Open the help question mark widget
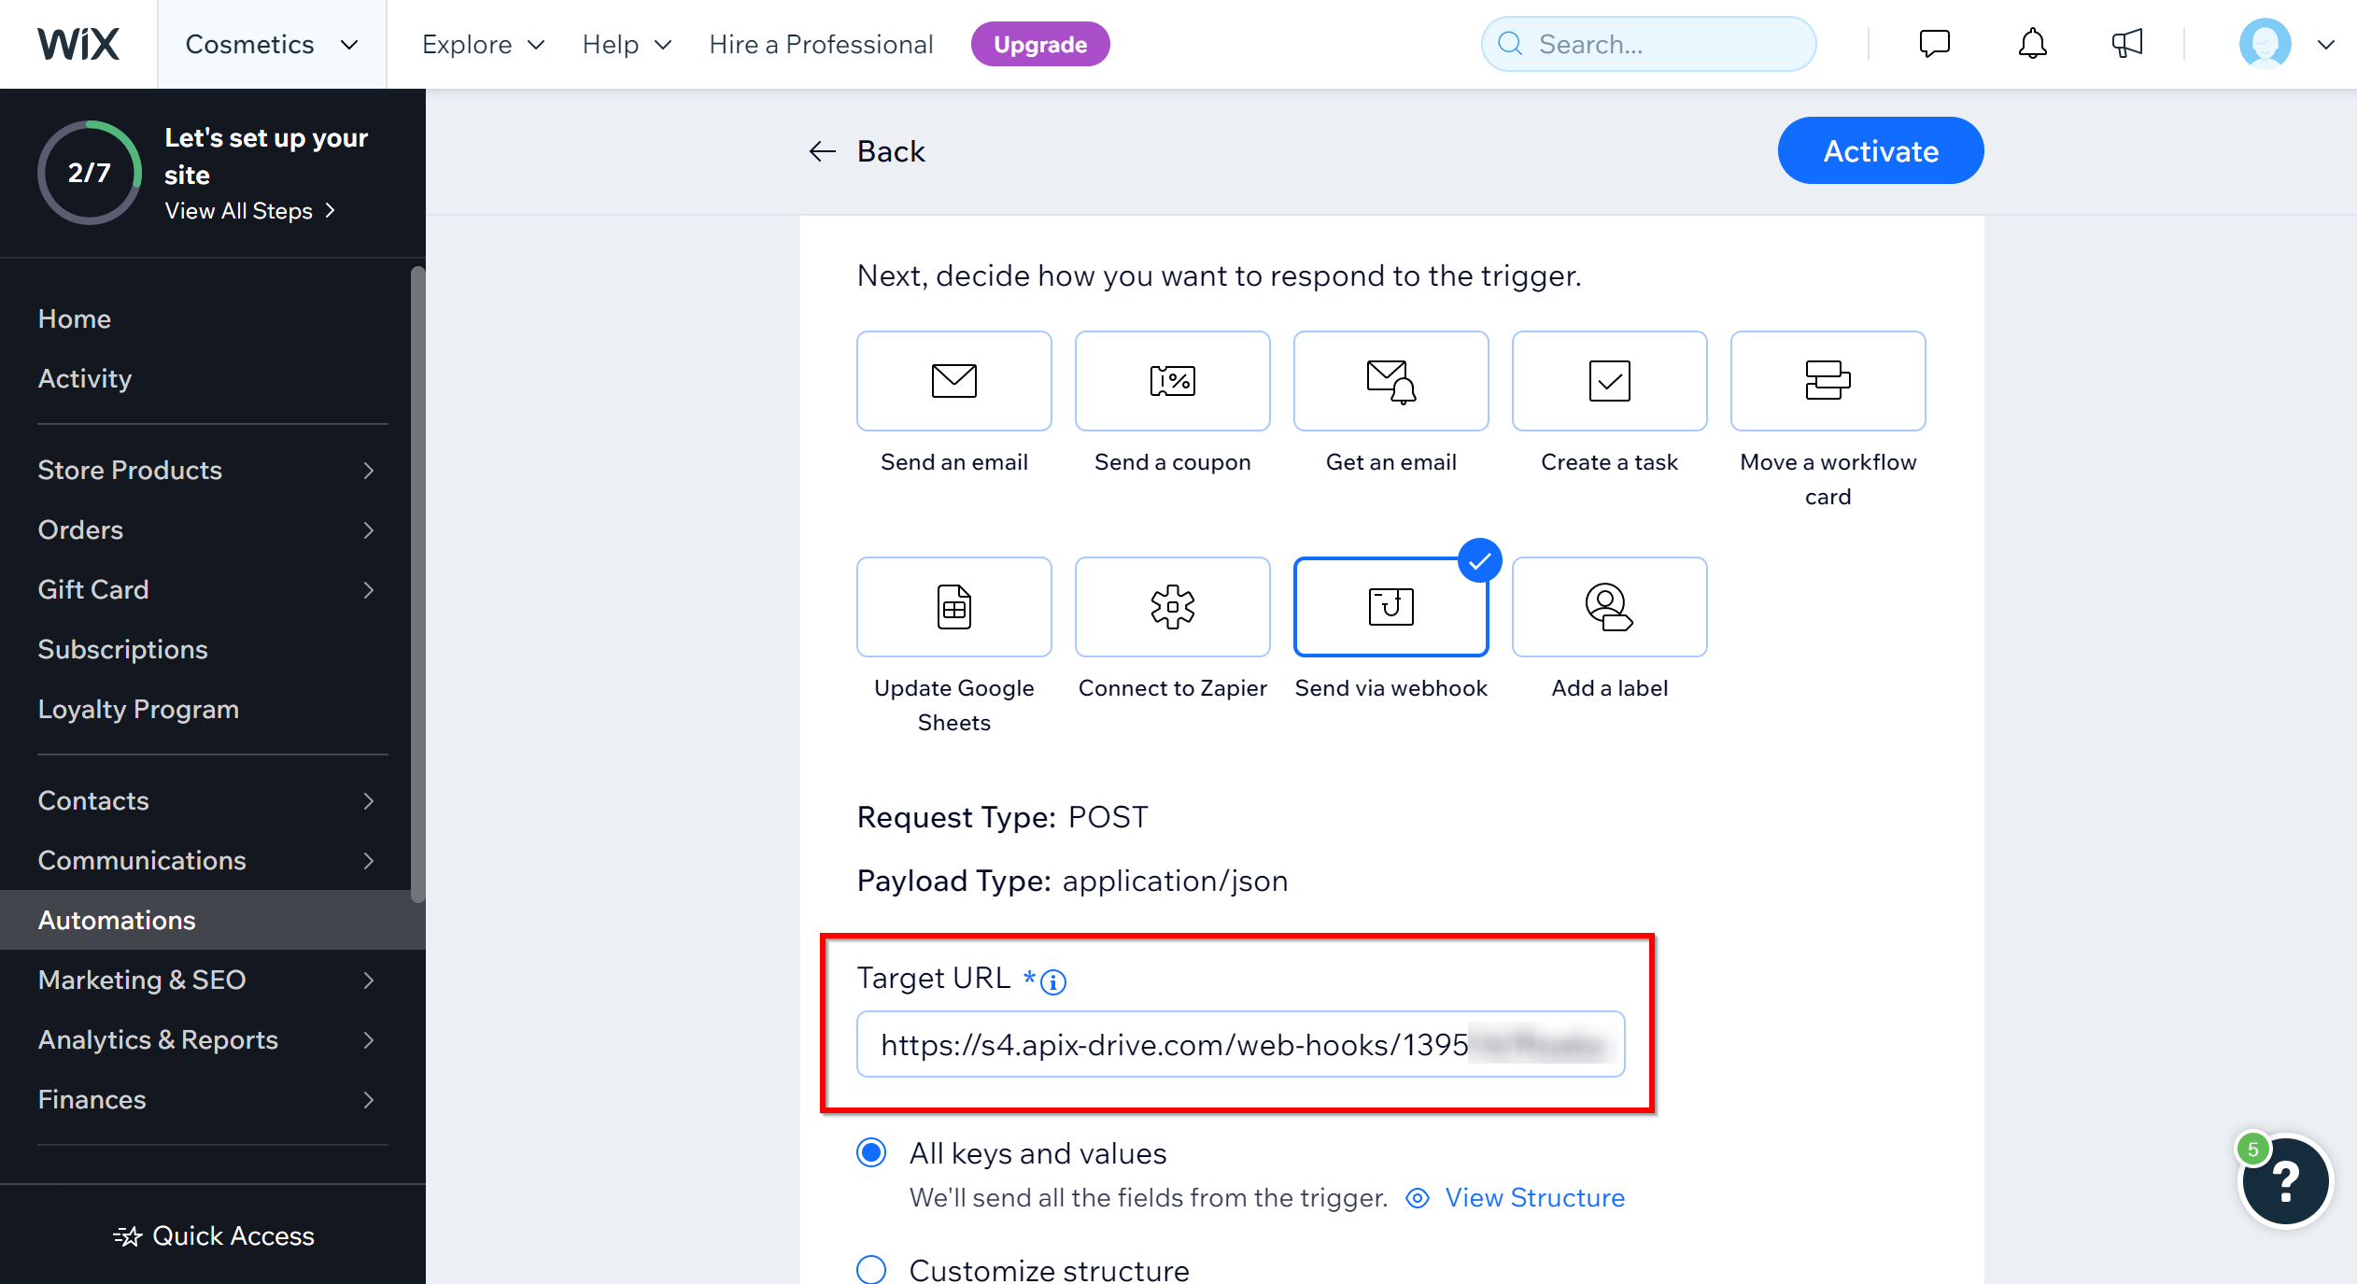The height and width of the screenshot is (1284, 2357). pyautogui.click(x=2285, y=1181)
